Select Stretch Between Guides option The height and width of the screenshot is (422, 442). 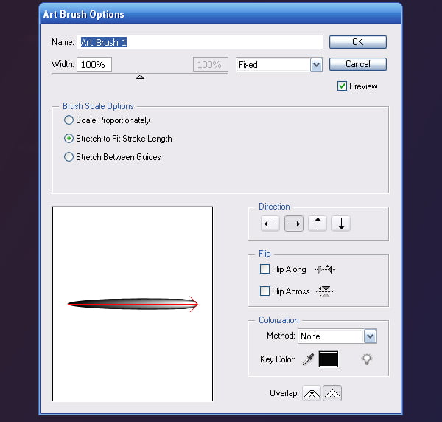pyautogui.click(x=69, y=157)
